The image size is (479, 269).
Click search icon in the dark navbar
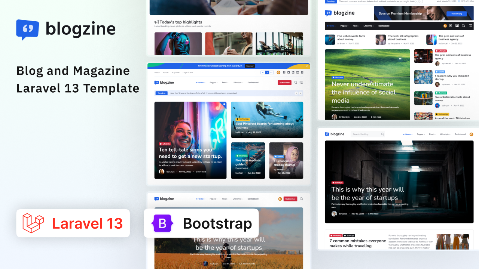click(463, 26)
